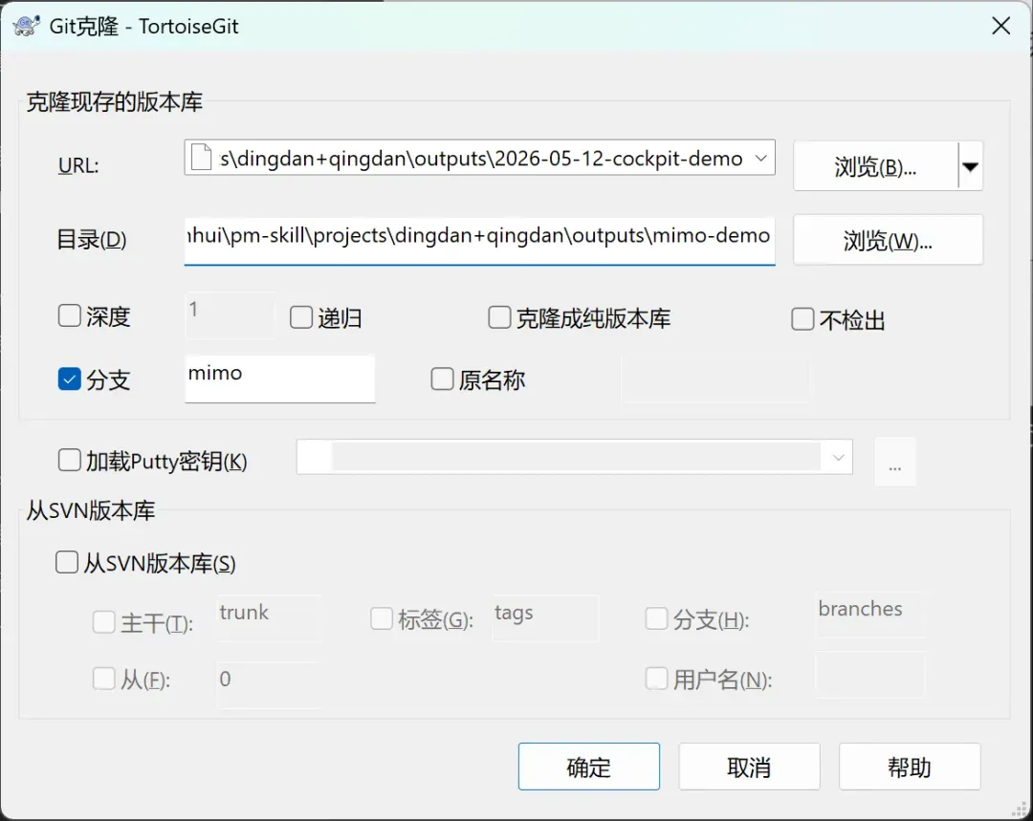Click the 从SVN版本库 group heading
This screenshot has width=1033, height=821.
(91, 510)
